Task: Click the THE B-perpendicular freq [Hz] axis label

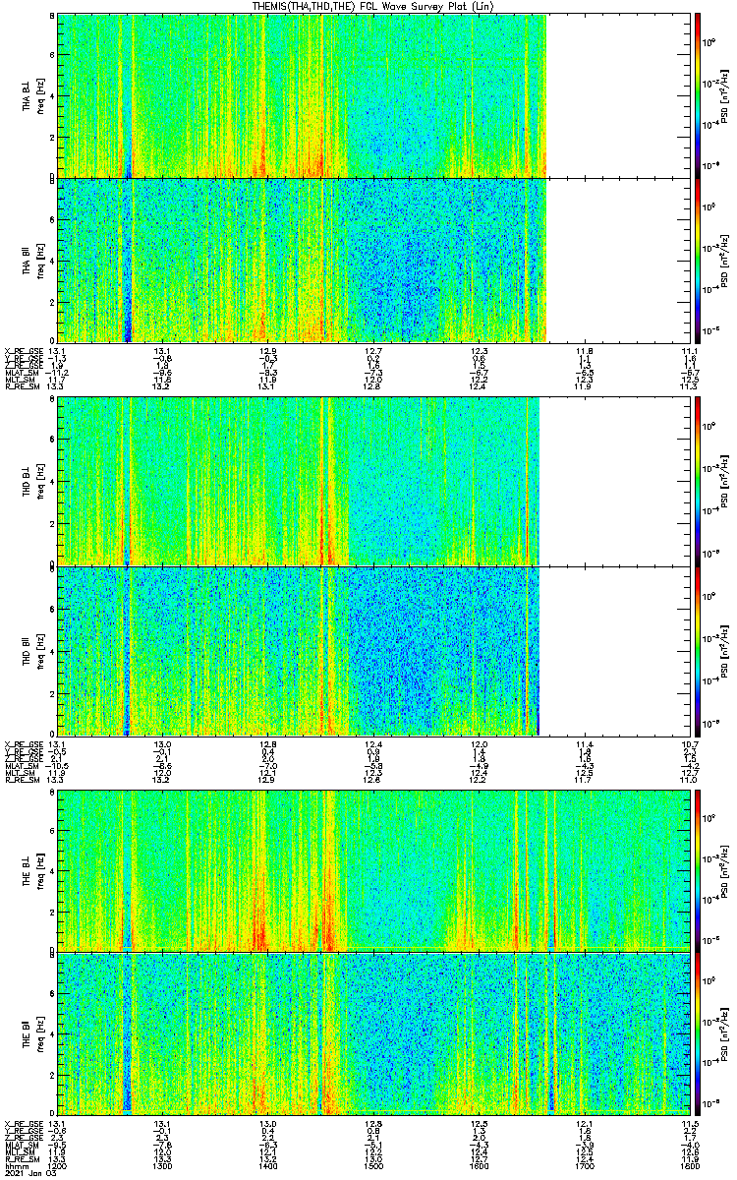Action: click(x=39, y=869)
